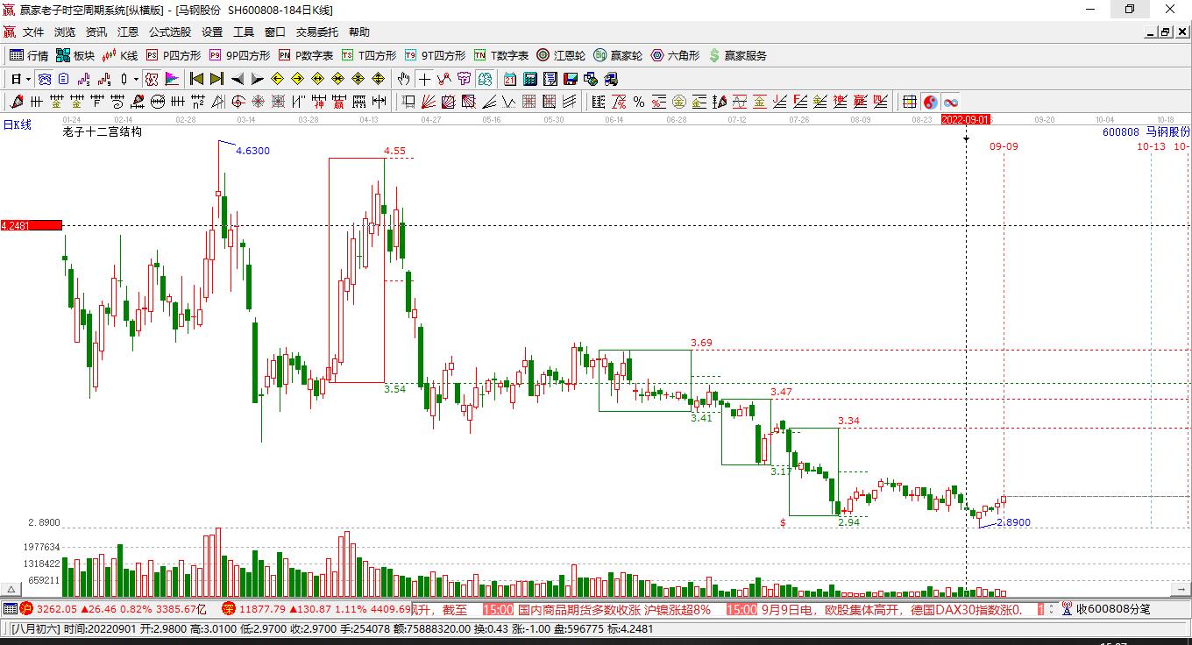The height and width of the screenshot is (645, 1192).
Task: Click the 日K线 chart label
Action: (17, 124)
